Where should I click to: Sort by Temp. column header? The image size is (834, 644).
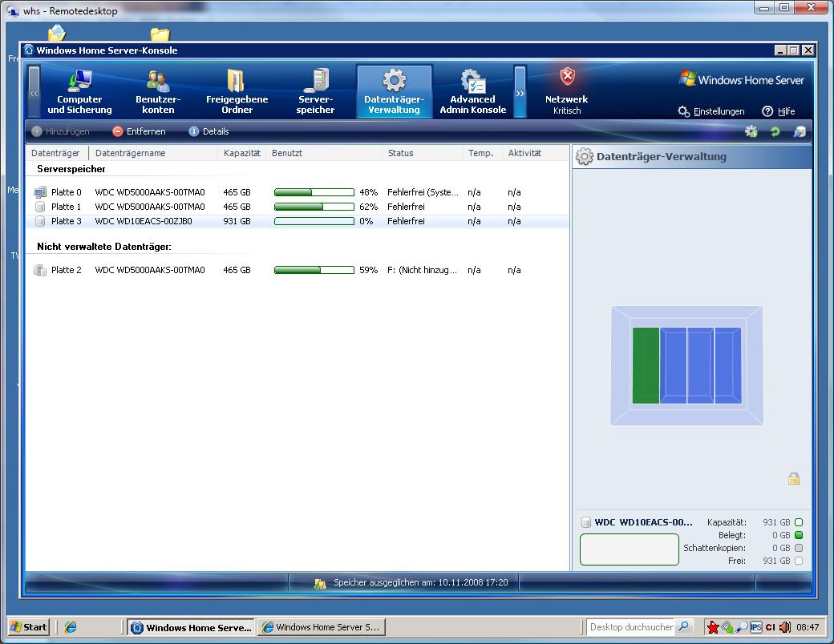point(483,153)
